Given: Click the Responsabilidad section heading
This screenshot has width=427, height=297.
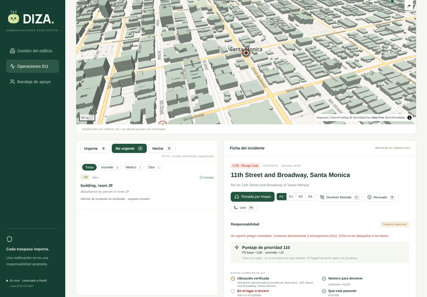Looking at the screenshot, I should tap(245, 224).
